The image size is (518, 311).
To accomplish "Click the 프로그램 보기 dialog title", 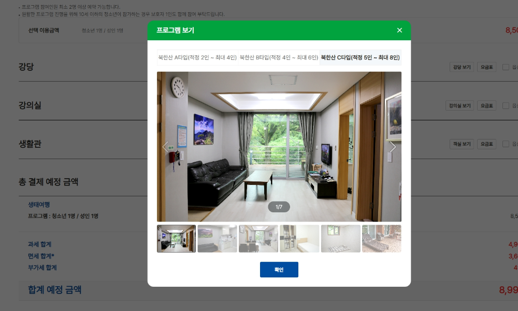I will tap(175, 30).
